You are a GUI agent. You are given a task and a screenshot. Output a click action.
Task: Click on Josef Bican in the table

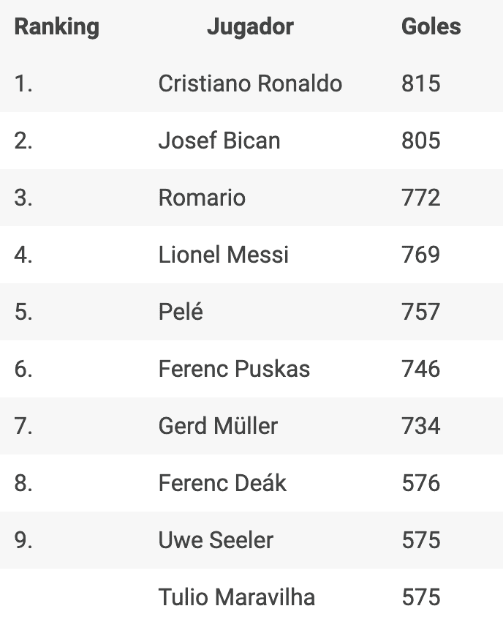[219, 141]
